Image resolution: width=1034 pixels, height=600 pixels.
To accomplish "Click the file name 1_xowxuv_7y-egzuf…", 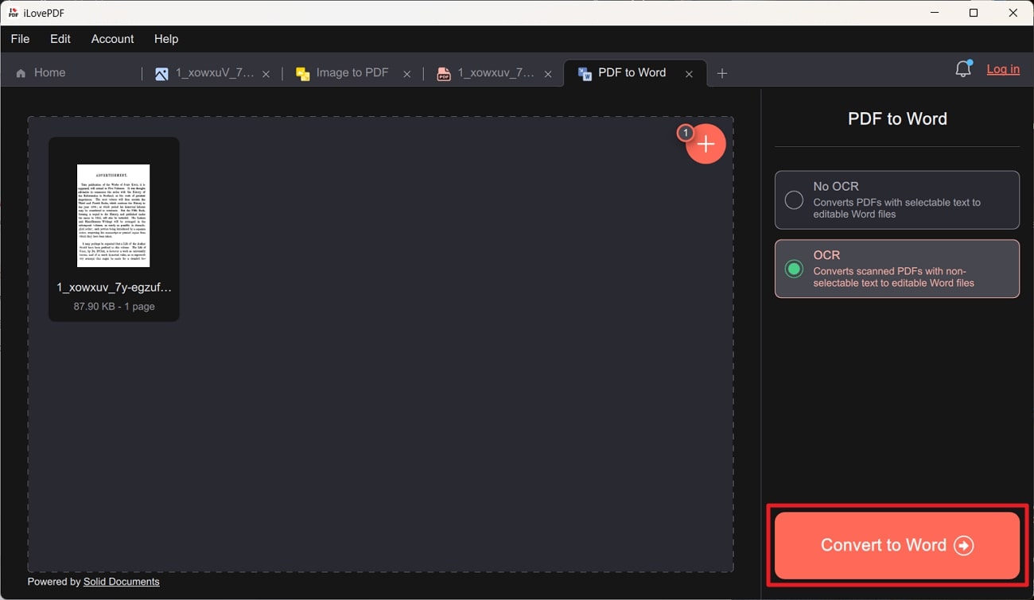I will point(114,288).
